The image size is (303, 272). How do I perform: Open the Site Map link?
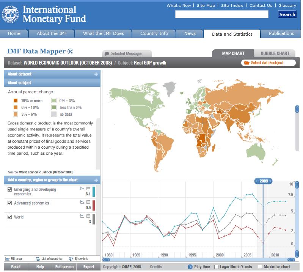(206, 6)
